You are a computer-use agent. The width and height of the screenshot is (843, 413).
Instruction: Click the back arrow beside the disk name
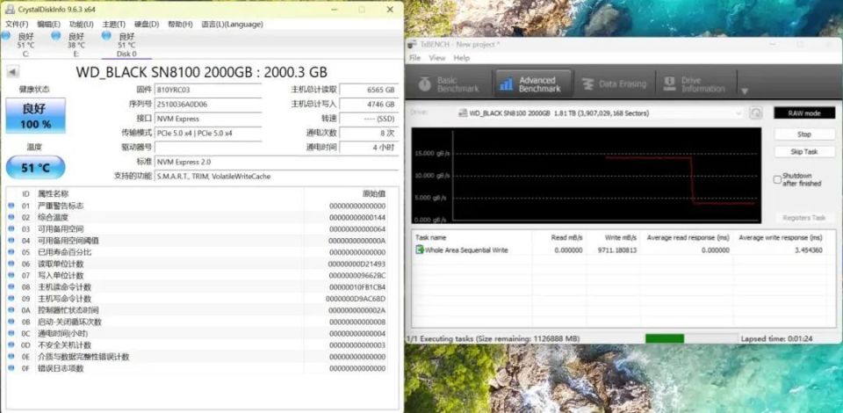point(12,72)
